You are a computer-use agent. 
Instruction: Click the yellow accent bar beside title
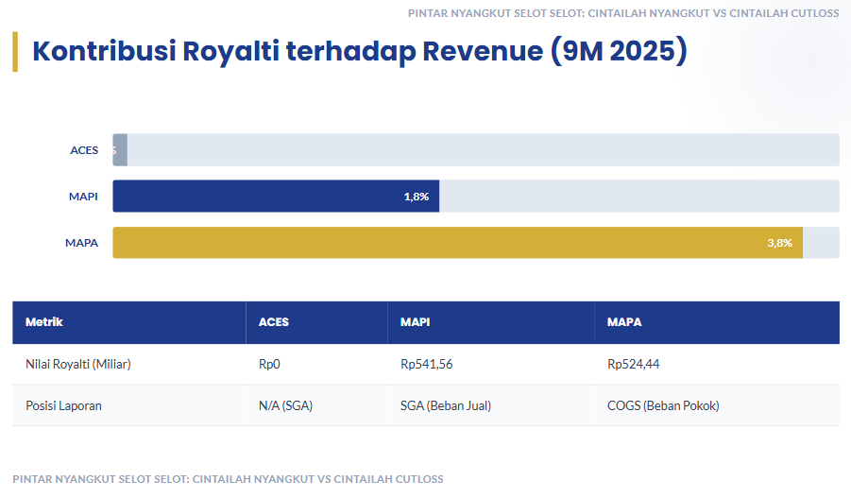15,51
